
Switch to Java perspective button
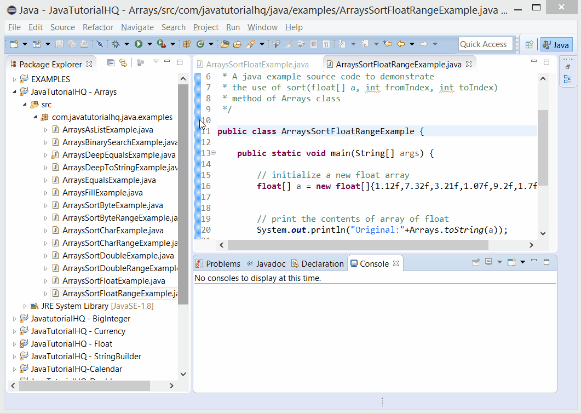click(x=556, y=45)
